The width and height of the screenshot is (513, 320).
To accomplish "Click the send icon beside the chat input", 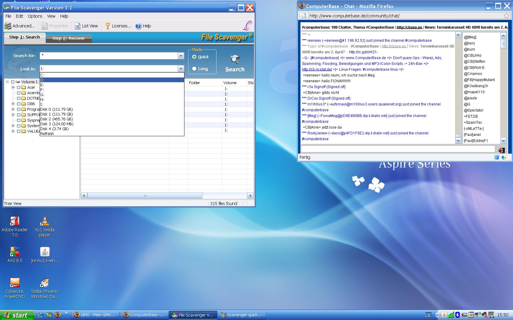I will 501,150.
